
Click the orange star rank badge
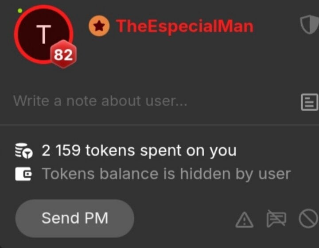(x=99, y=26)
